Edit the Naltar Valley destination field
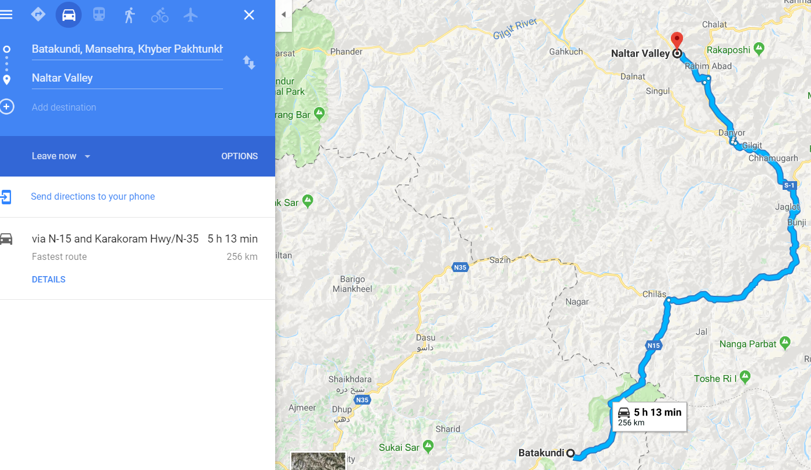This screenshot has width=811, height=470. (127, 78)
